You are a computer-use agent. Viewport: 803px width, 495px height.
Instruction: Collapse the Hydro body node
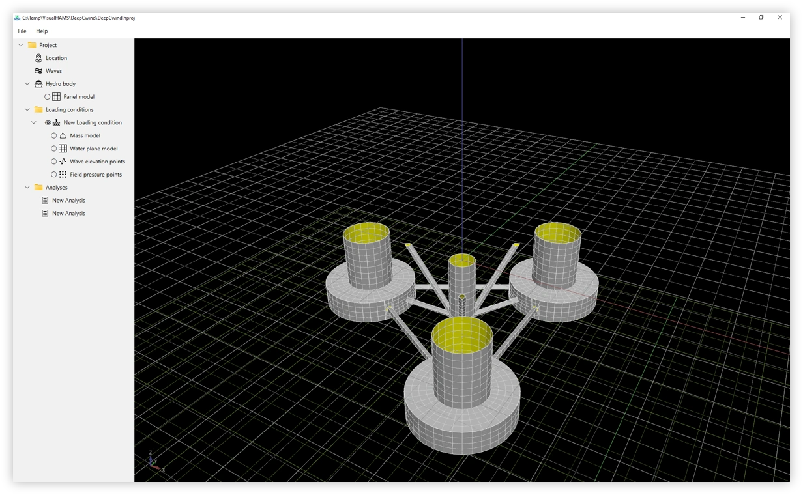(x=27, y=84)
